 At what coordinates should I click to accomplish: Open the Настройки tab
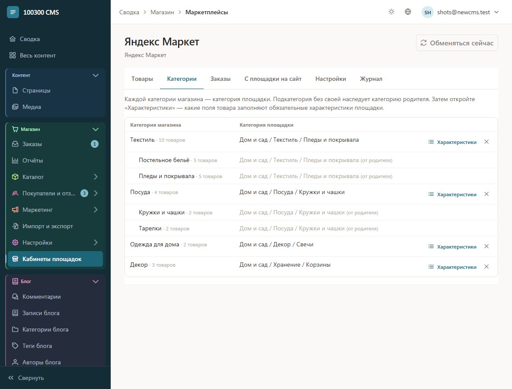pyautogui.click(x=330, y=79)
